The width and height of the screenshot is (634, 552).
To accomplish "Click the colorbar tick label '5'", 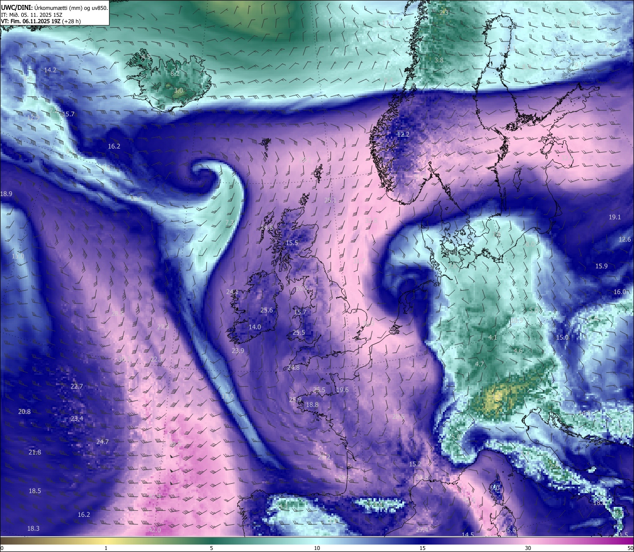I will pos(211,548).
